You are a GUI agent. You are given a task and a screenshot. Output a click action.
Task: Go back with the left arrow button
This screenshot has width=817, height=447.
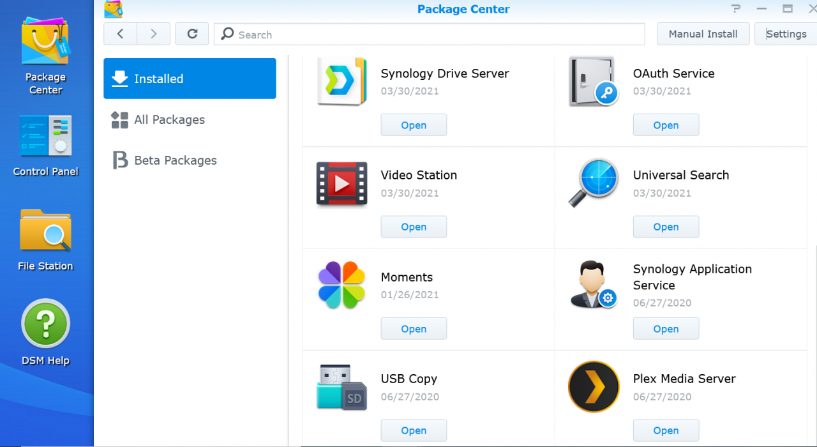120,34
